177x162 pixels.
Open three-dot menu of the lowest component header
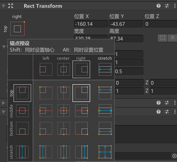pyautogui.click(x=175, y=112)
